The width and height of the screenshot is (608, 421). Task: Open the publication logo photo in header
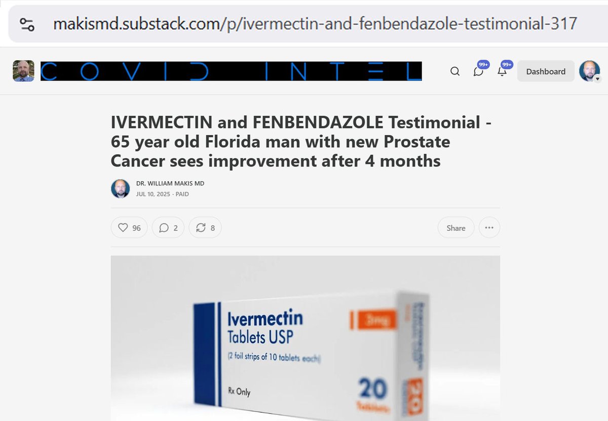click(23, 71)
